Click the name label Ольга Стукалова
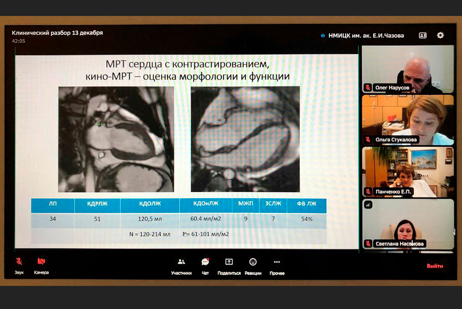 point(396,140)
